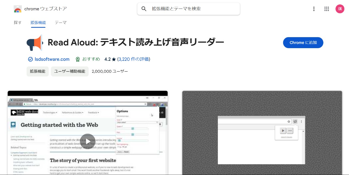
Task: Click the Read Aloud megaphone icon
Action: tap(35, 43)
